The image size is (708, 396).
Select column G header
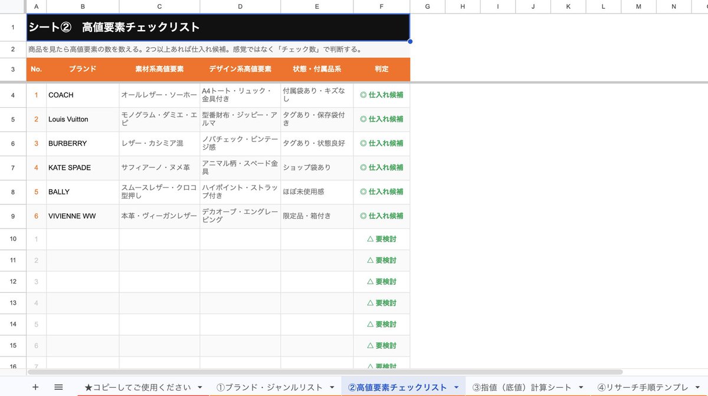click(x=427, y=6)
